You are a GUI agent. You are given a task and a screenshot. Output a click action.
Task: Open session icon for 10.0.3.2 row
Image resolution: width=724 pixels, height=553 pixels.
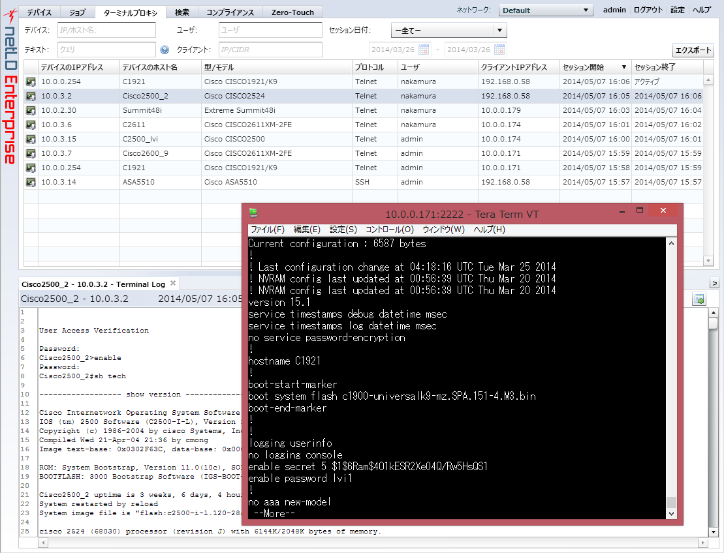(31, 96)
